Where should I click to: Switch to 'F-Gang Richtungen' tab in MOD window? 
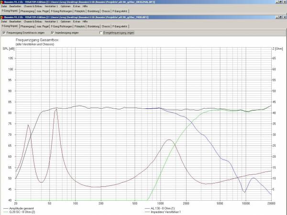pos(62,26)
